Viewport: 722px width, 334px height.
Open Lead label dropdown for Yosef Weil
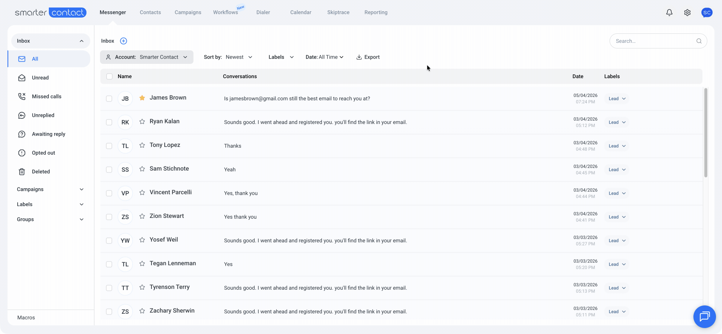tap(617, 241)
